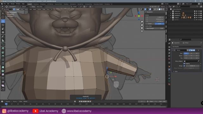
Task: Select solid viewport shading mode
Action: 160,9
